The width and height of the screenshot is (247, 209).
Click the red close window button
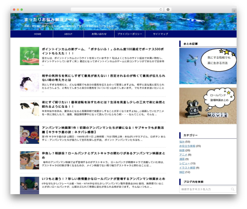[x=14, y=9]
